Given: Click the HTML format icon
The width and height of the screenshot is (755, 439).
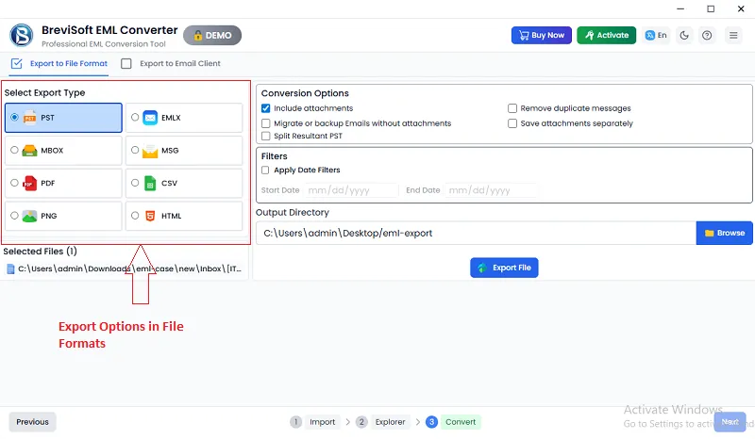Looking at the screenshot, I should 150,216.
